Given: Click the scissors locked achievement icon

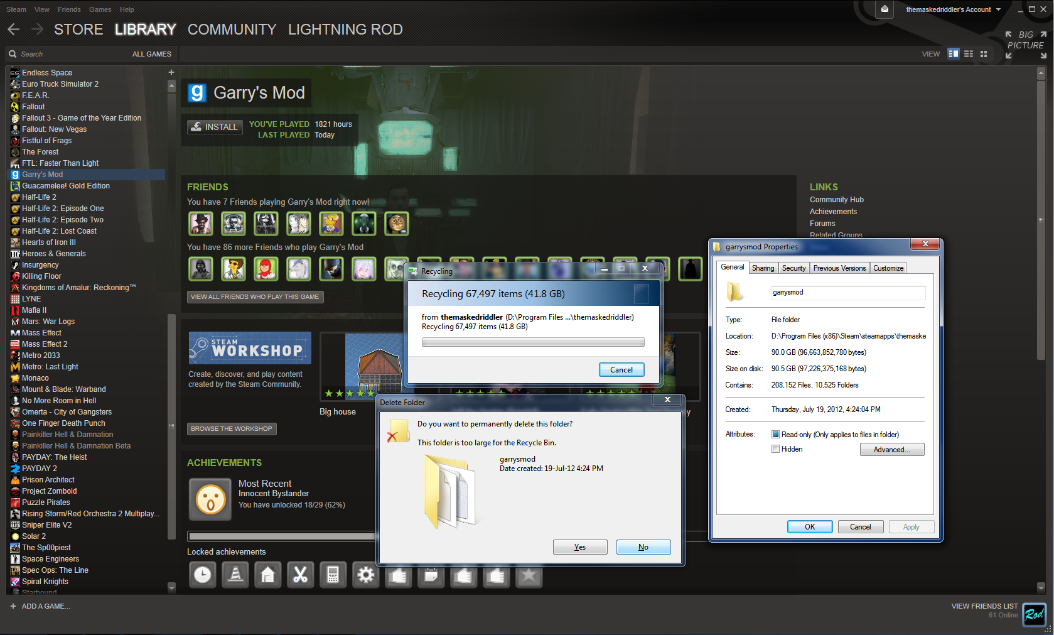Looking at the screenshot, I should (301, 575).
